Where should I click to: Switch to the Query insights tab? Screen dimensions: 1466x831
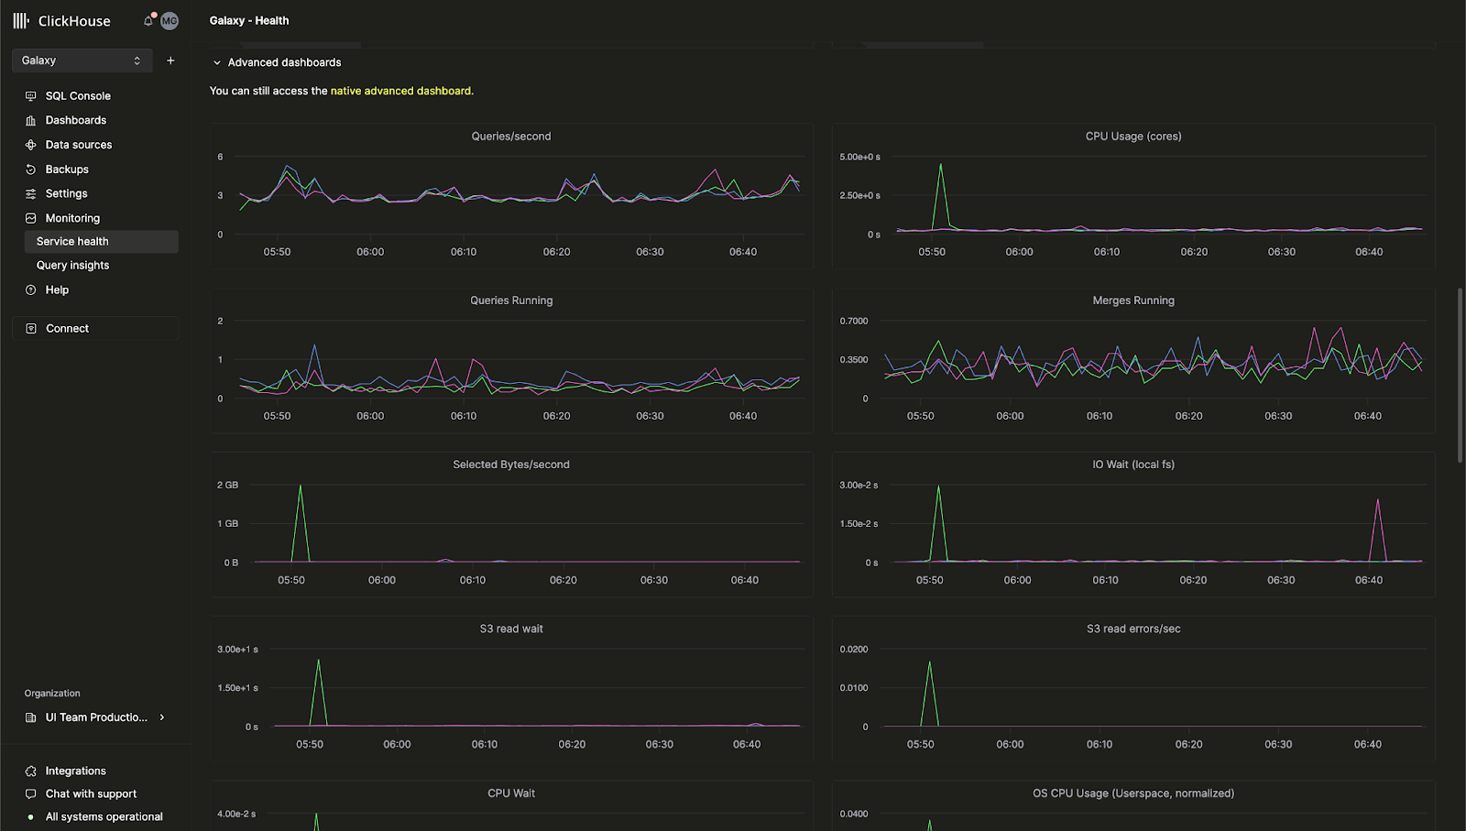pyautogui.click(x=71, y=265)
